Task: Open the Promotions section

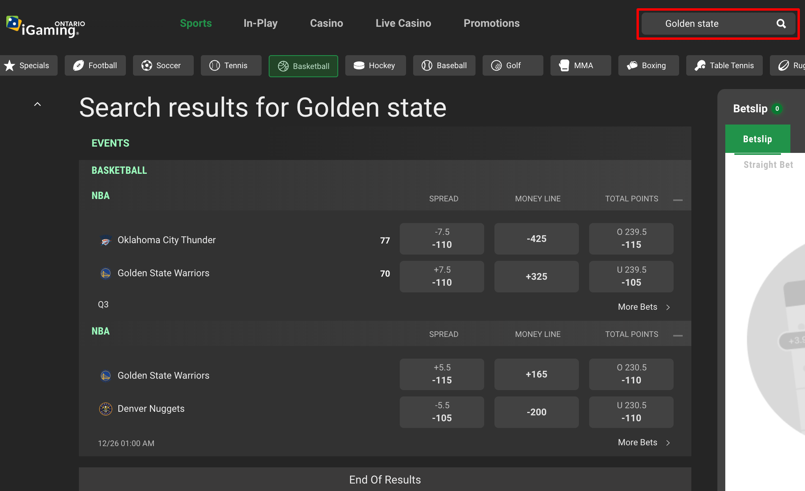Action: click(x=491, y=23)
